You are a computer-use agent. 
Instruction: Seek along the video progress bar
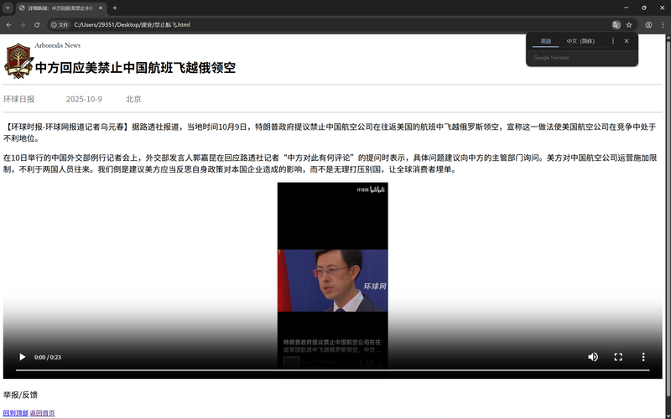(x=332, y=370)
